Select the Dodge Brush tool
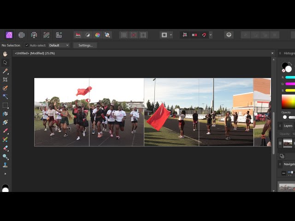The width and height of the screenshot is (295, 221). click(x=5, y=157)
